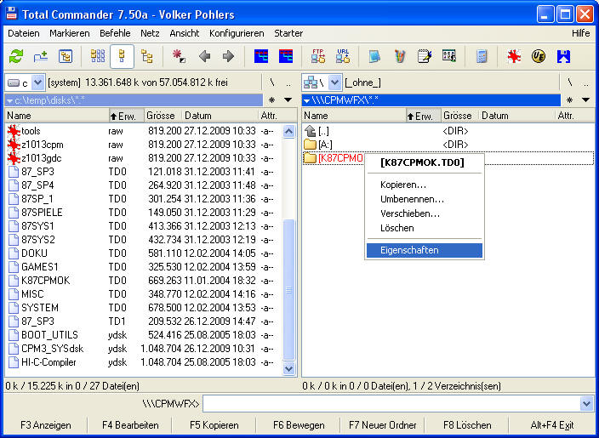Open the Ansicht menu
The height and width of the screenshot is (438, 599).
pyautogui.click(x=185, y=33)
